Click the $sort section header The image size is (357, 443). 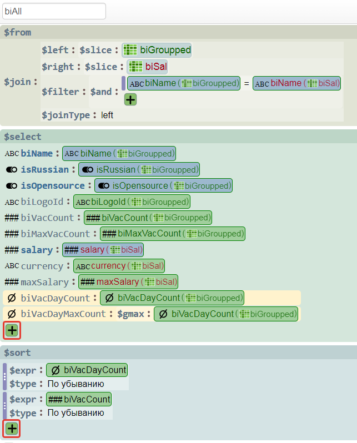coord(17,353)
